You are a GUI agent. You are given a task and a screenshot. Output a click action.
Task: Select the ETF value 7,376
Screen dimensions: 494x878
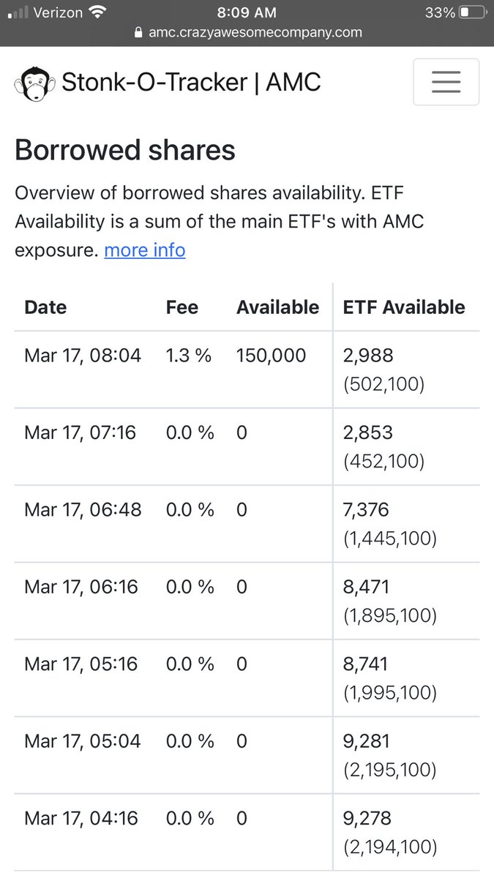[x=368, y=510]
